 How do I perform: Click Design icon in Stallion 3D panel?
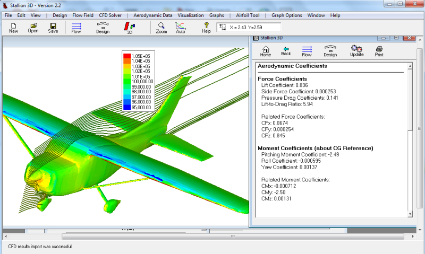click(x=330, y=51)
